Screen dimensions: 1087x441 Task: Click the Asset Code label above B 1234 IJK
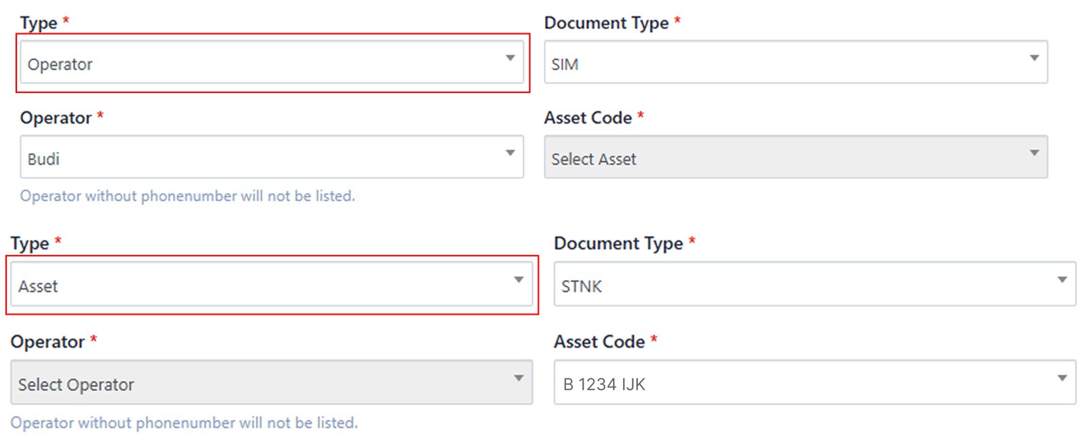click(x=599, y=342)
